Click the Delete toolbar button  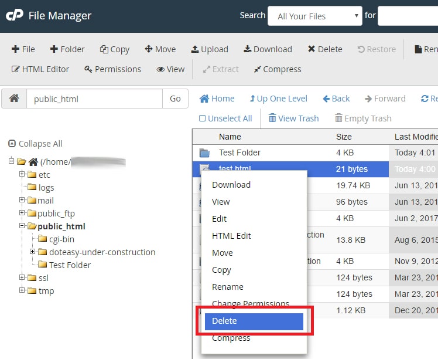pyautogui.click(x=325, y=49)
